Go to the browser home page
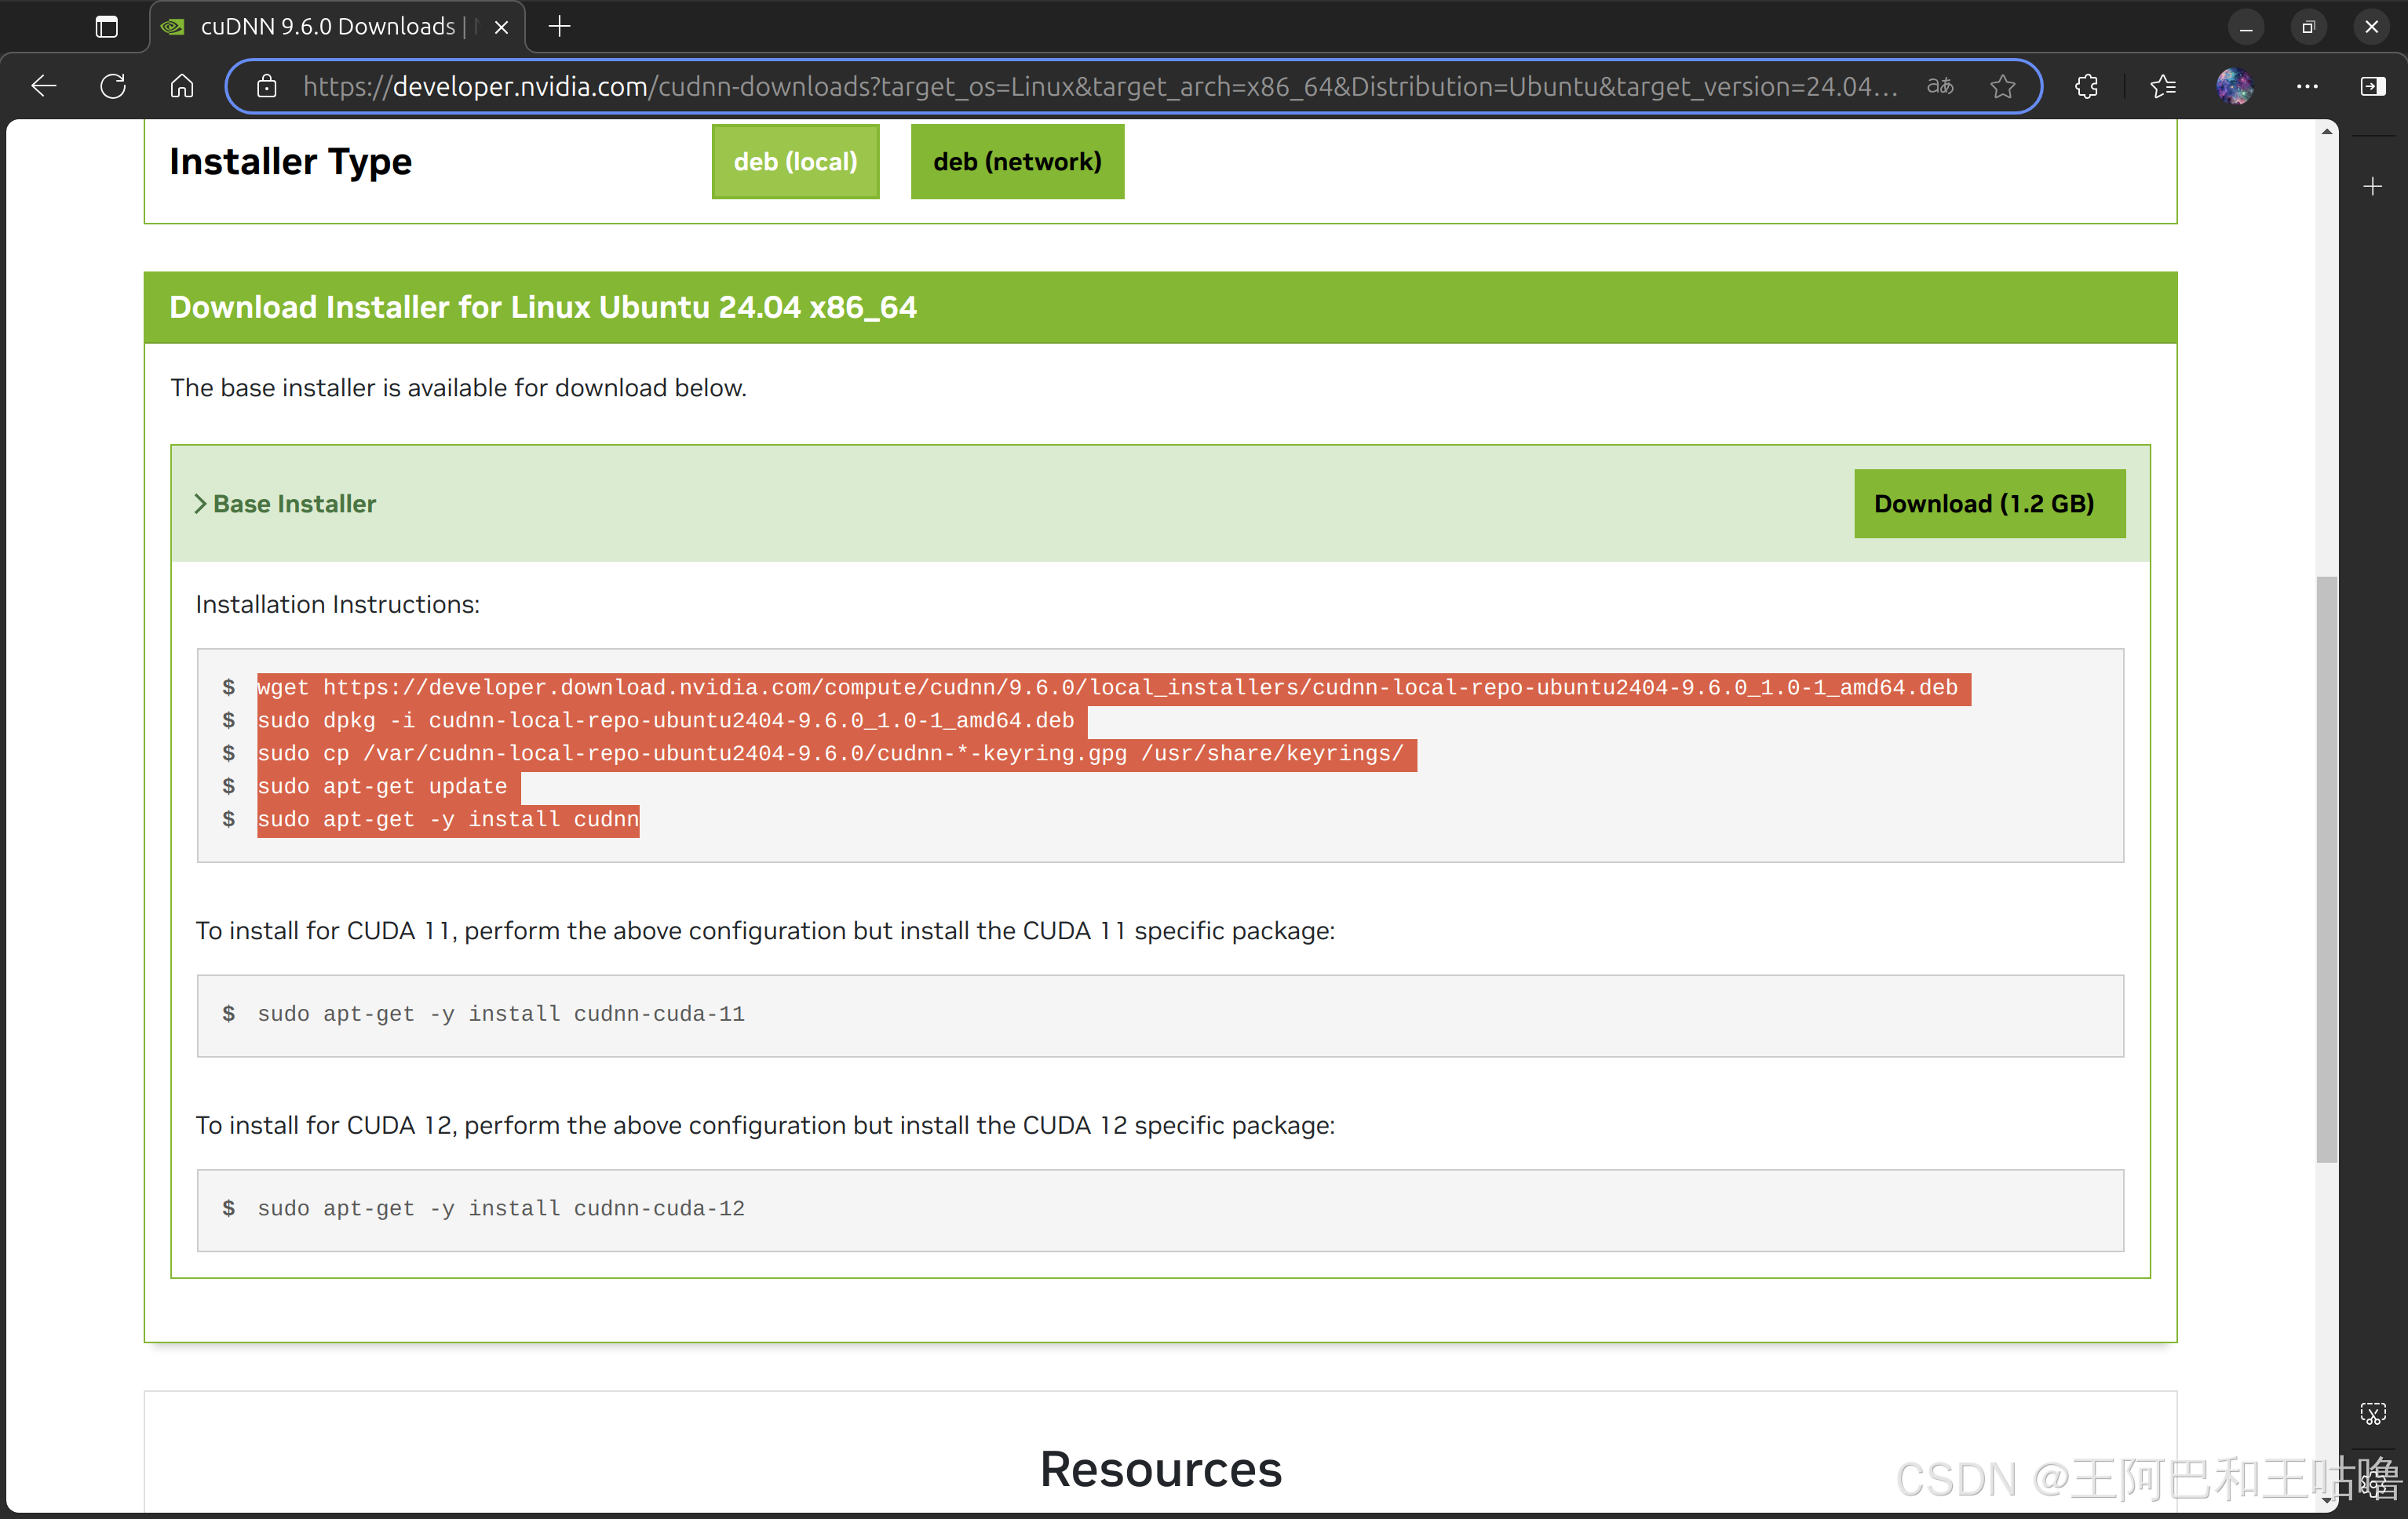 pos(182,86)
